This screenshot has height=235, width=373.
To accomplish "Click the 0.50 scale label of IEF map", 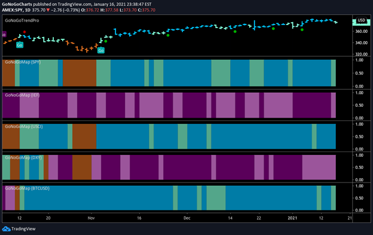I will 359,105.
